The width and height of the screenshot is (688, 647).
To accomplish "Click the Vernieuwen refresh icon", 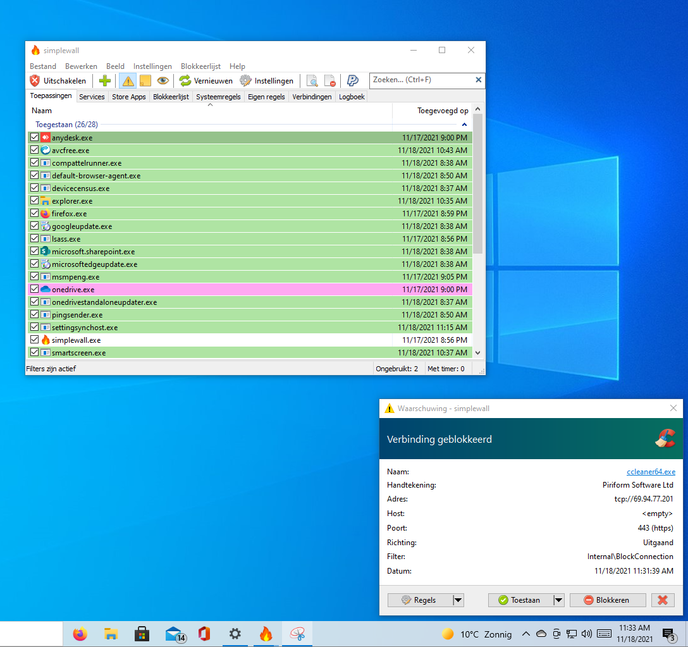I will click(185, 81).
